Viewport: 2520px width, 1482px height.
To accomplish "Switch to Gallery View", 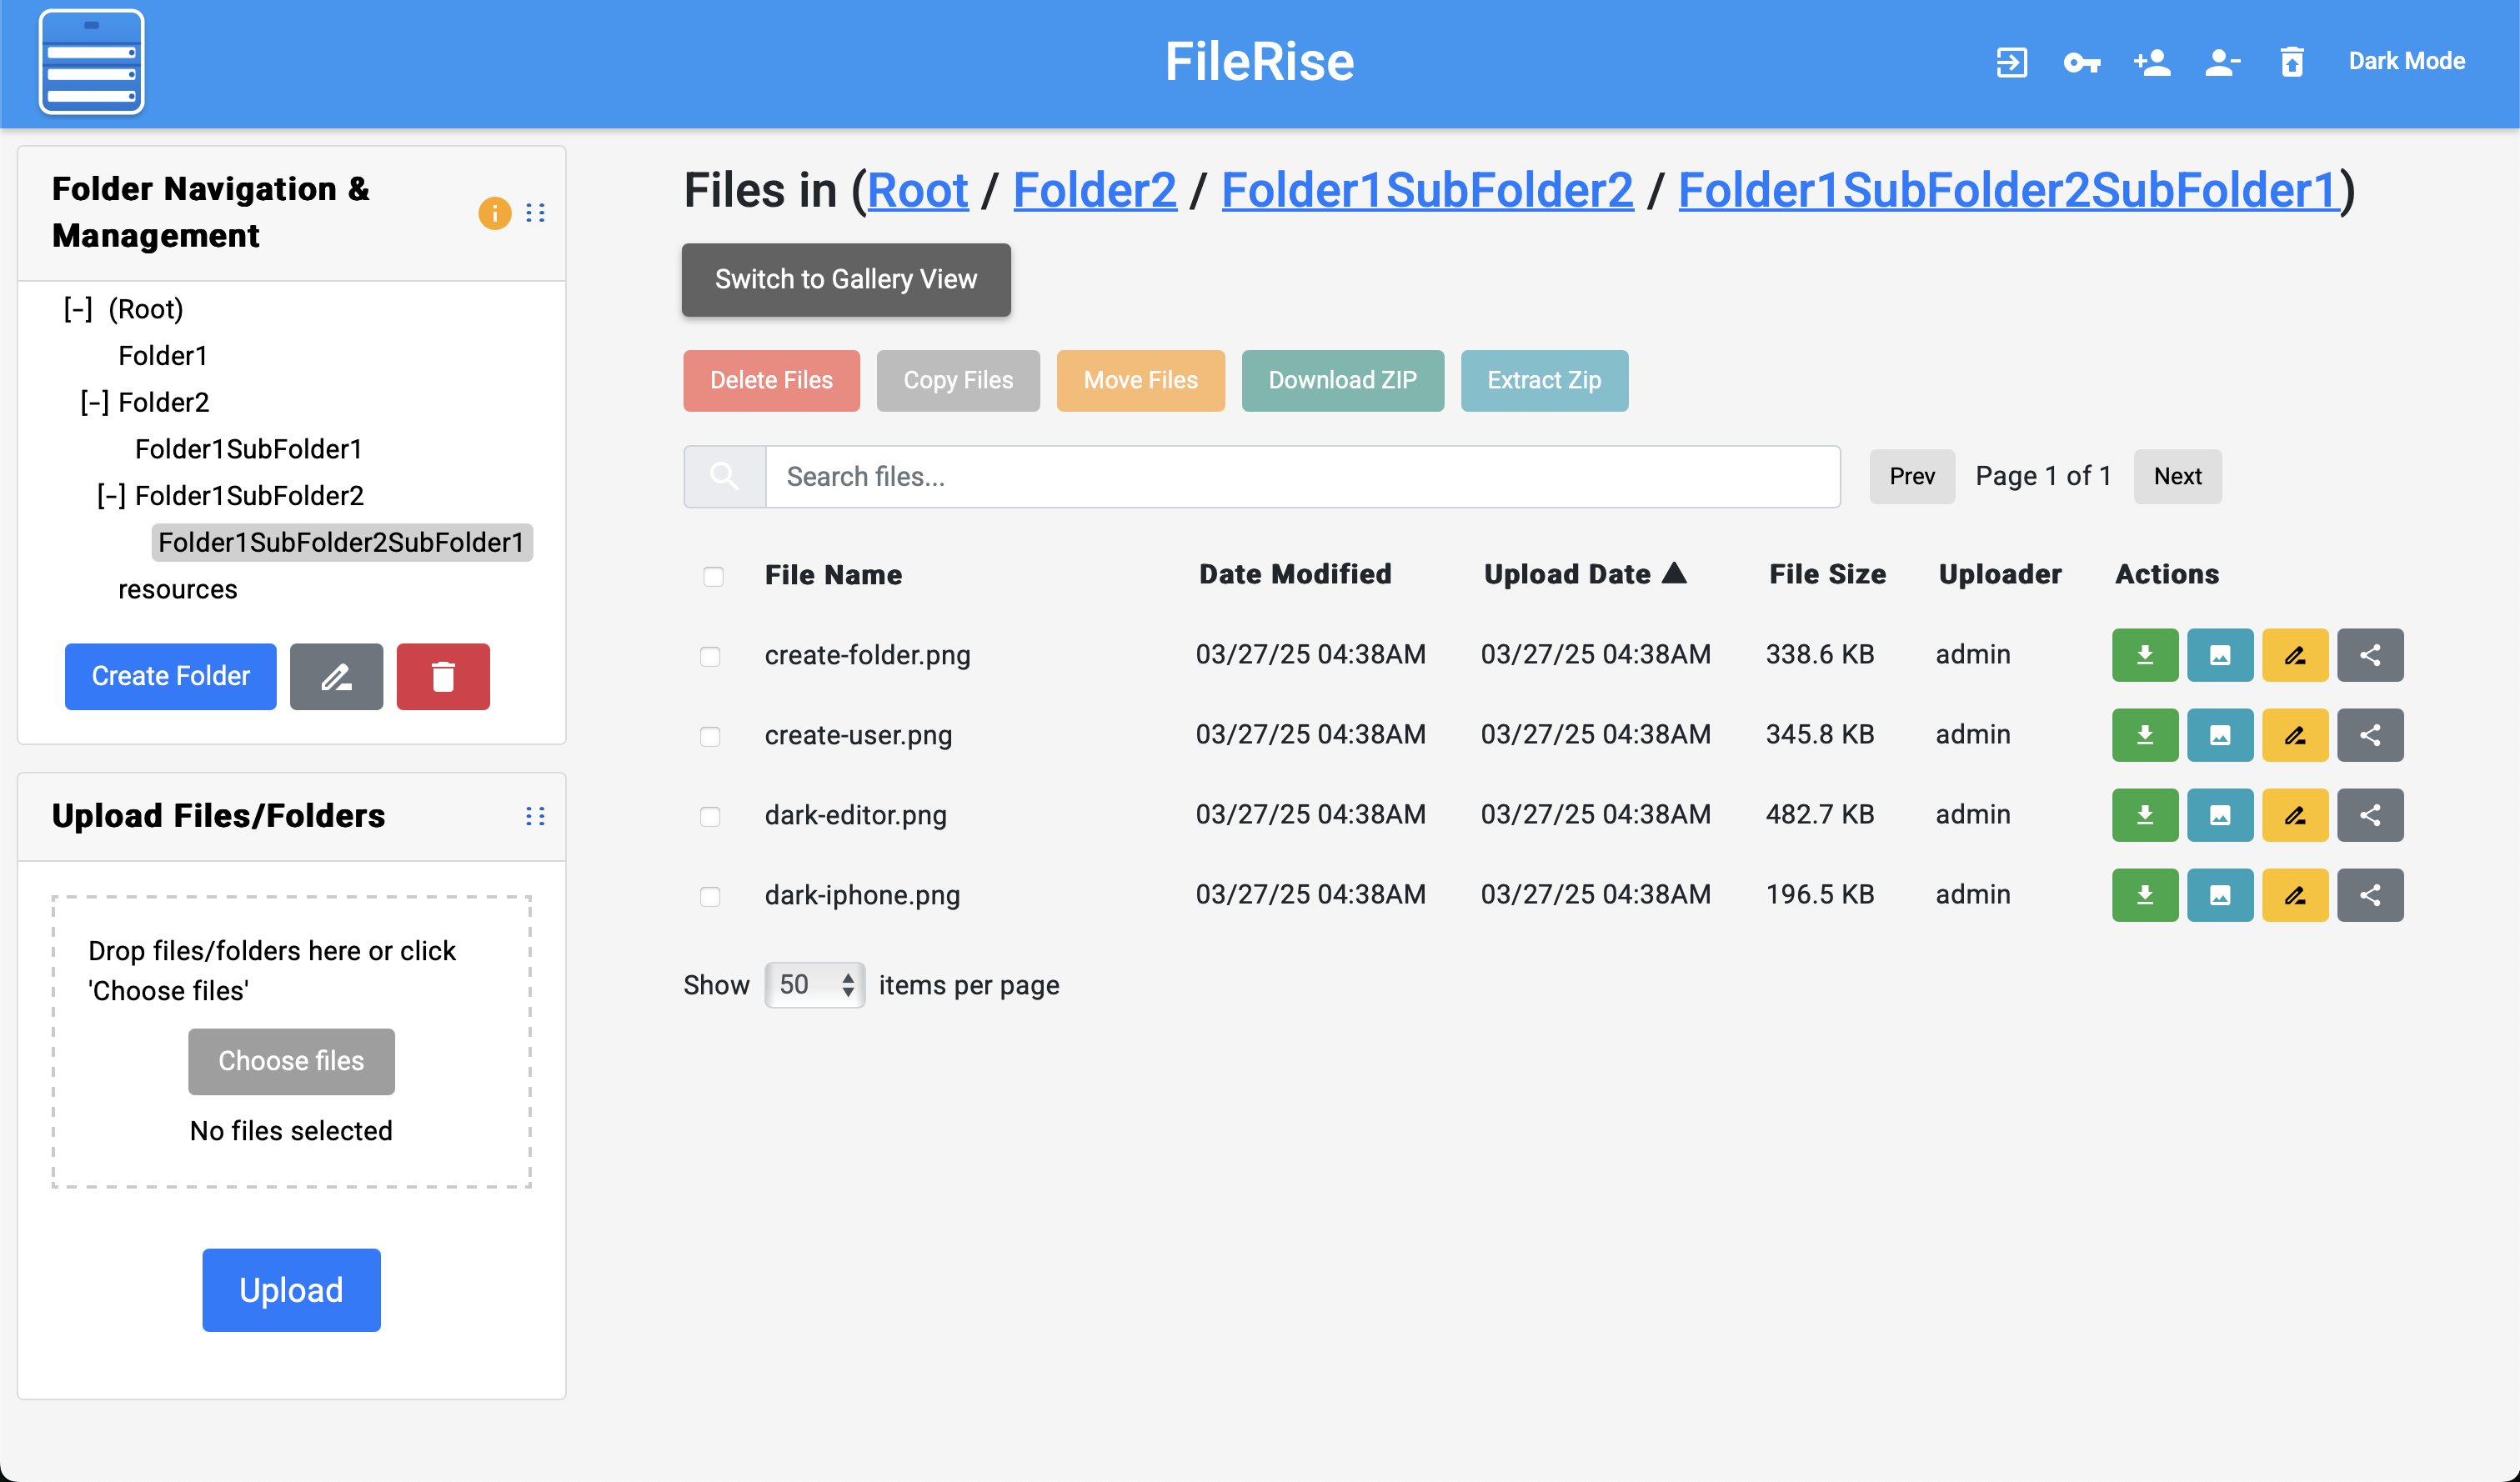I will point(845,279).
